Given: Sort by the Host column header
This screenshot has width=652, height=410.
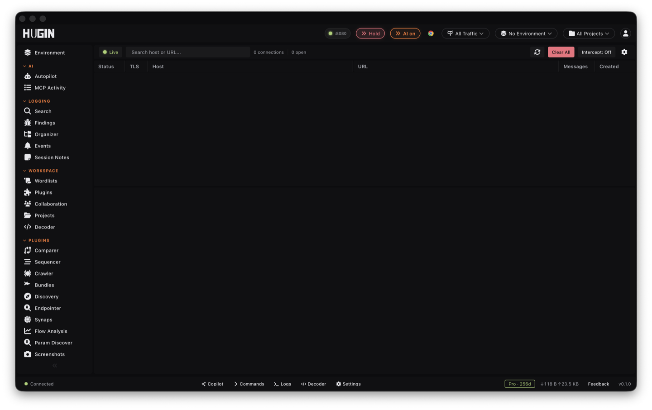Looking at the screenshot, I should (x=158, y=67).
